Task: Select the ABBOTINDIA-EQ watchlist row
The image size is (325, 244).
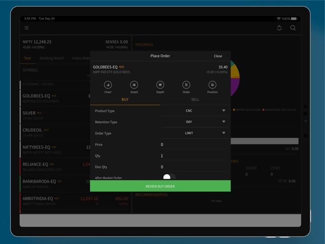Action: click(75, 201)
